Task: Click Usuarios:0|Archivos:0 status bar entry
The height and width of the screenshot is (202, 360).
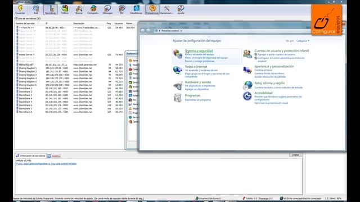Action: pyautogui.click(x=208, y=199)
